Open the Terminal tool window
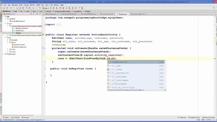The image size is (217, 122). 25,118
